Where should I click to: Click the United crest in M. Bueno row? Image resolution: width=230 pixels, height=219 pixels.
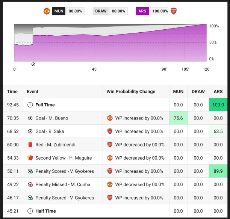pyautogui.click(x=110, y=118)
